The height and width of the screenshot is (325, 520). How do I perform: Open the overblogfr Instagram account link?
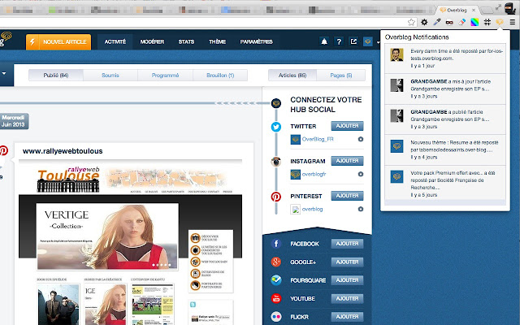point(314,174)
